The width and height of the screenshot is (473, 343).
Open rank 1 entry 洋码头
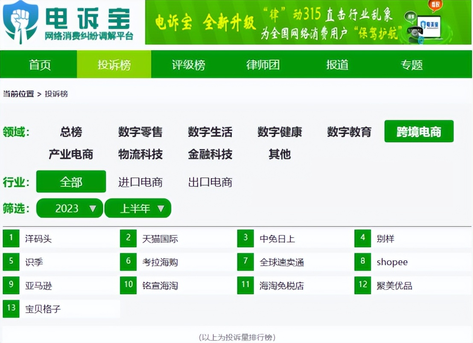tap(38, 239)
